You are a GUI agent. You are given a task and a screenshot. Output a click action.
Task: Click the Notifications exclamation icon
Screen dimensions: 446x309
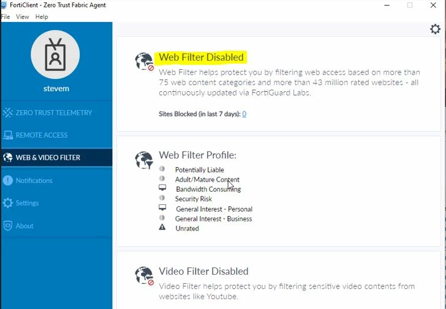(x=8, y=181)
